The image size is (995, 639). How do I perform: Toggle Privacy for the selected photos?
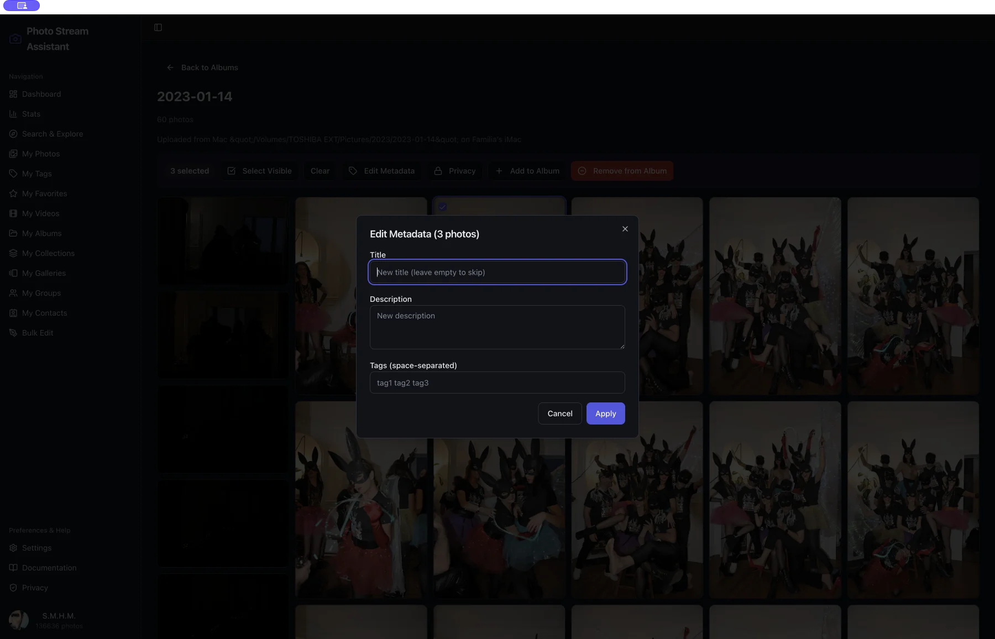[454, 171]
